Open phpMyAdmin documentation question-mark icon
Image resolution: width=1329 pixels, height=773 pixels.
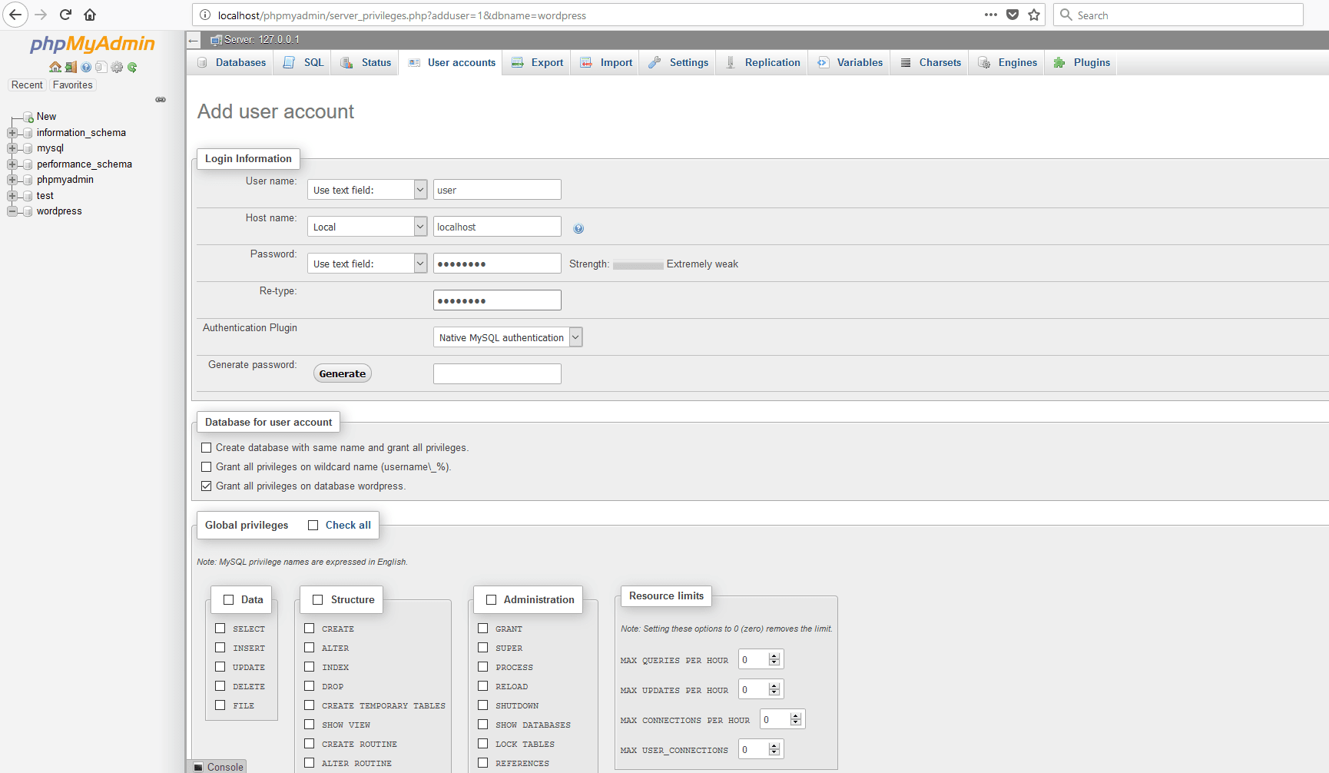click(x=86, y=67)
